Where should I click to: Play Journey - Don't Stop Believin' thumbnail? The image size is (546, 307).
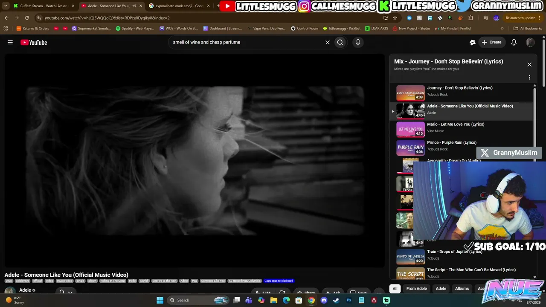point(410,93)
